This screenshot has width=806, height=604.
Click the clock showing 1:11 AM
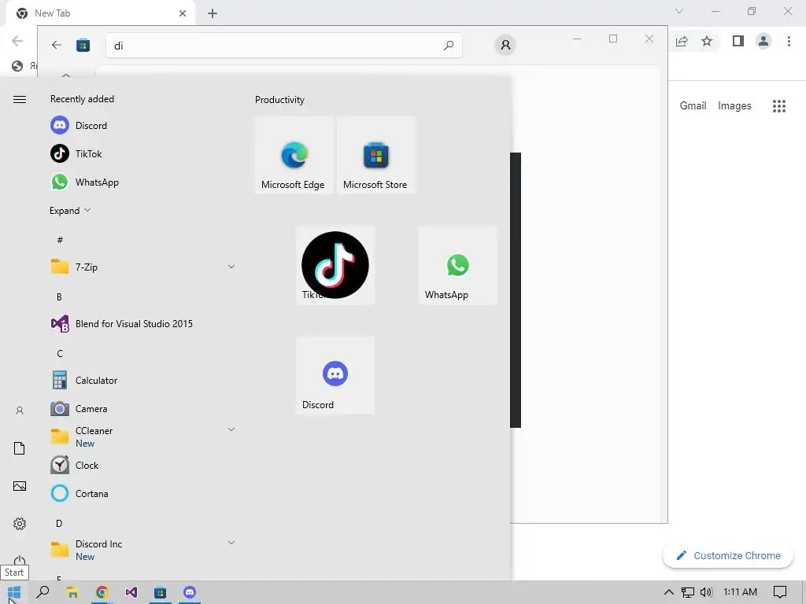point(740,592)
